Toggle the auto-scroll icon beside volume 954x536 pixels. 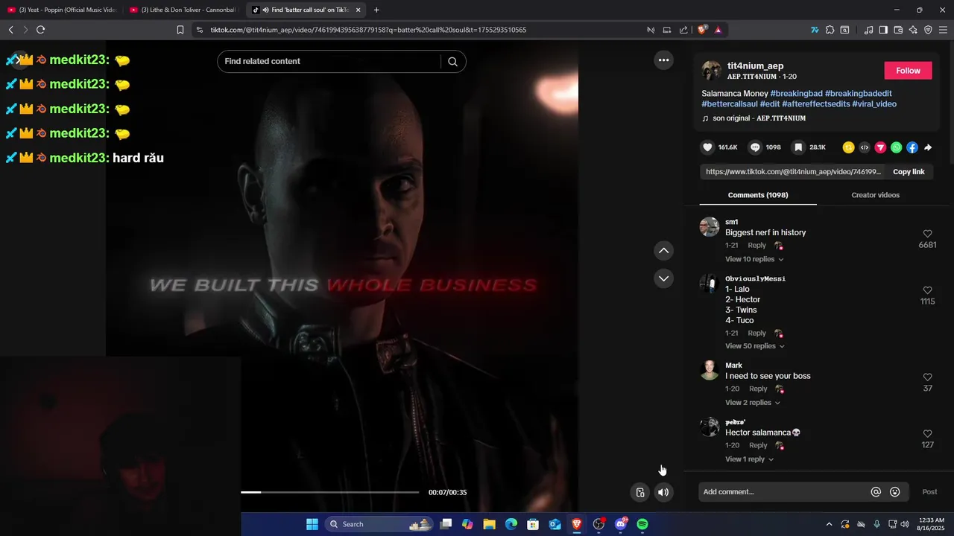pyautogui.click(x=639, y=492)
